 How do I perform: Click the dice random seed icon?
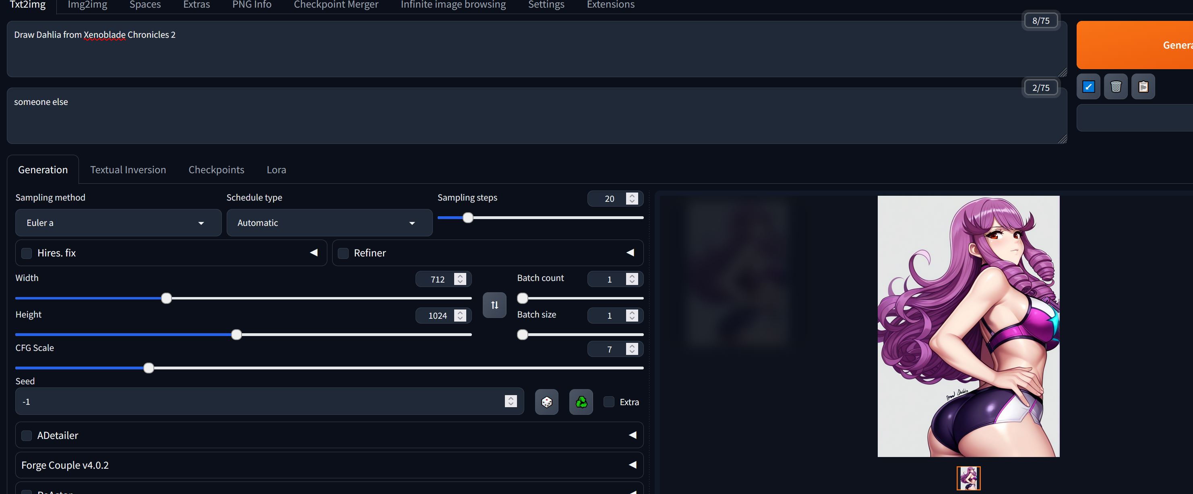pyautogui.click(x=546, y=402)
